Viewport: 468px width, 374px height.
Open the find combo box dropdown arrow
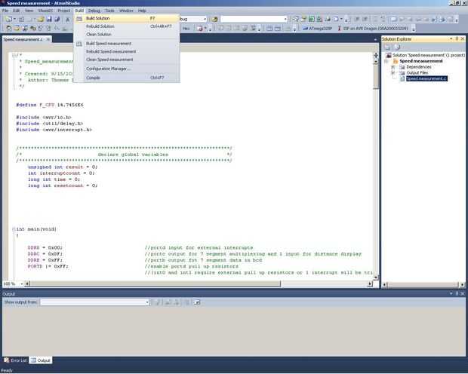pos(285,19)
